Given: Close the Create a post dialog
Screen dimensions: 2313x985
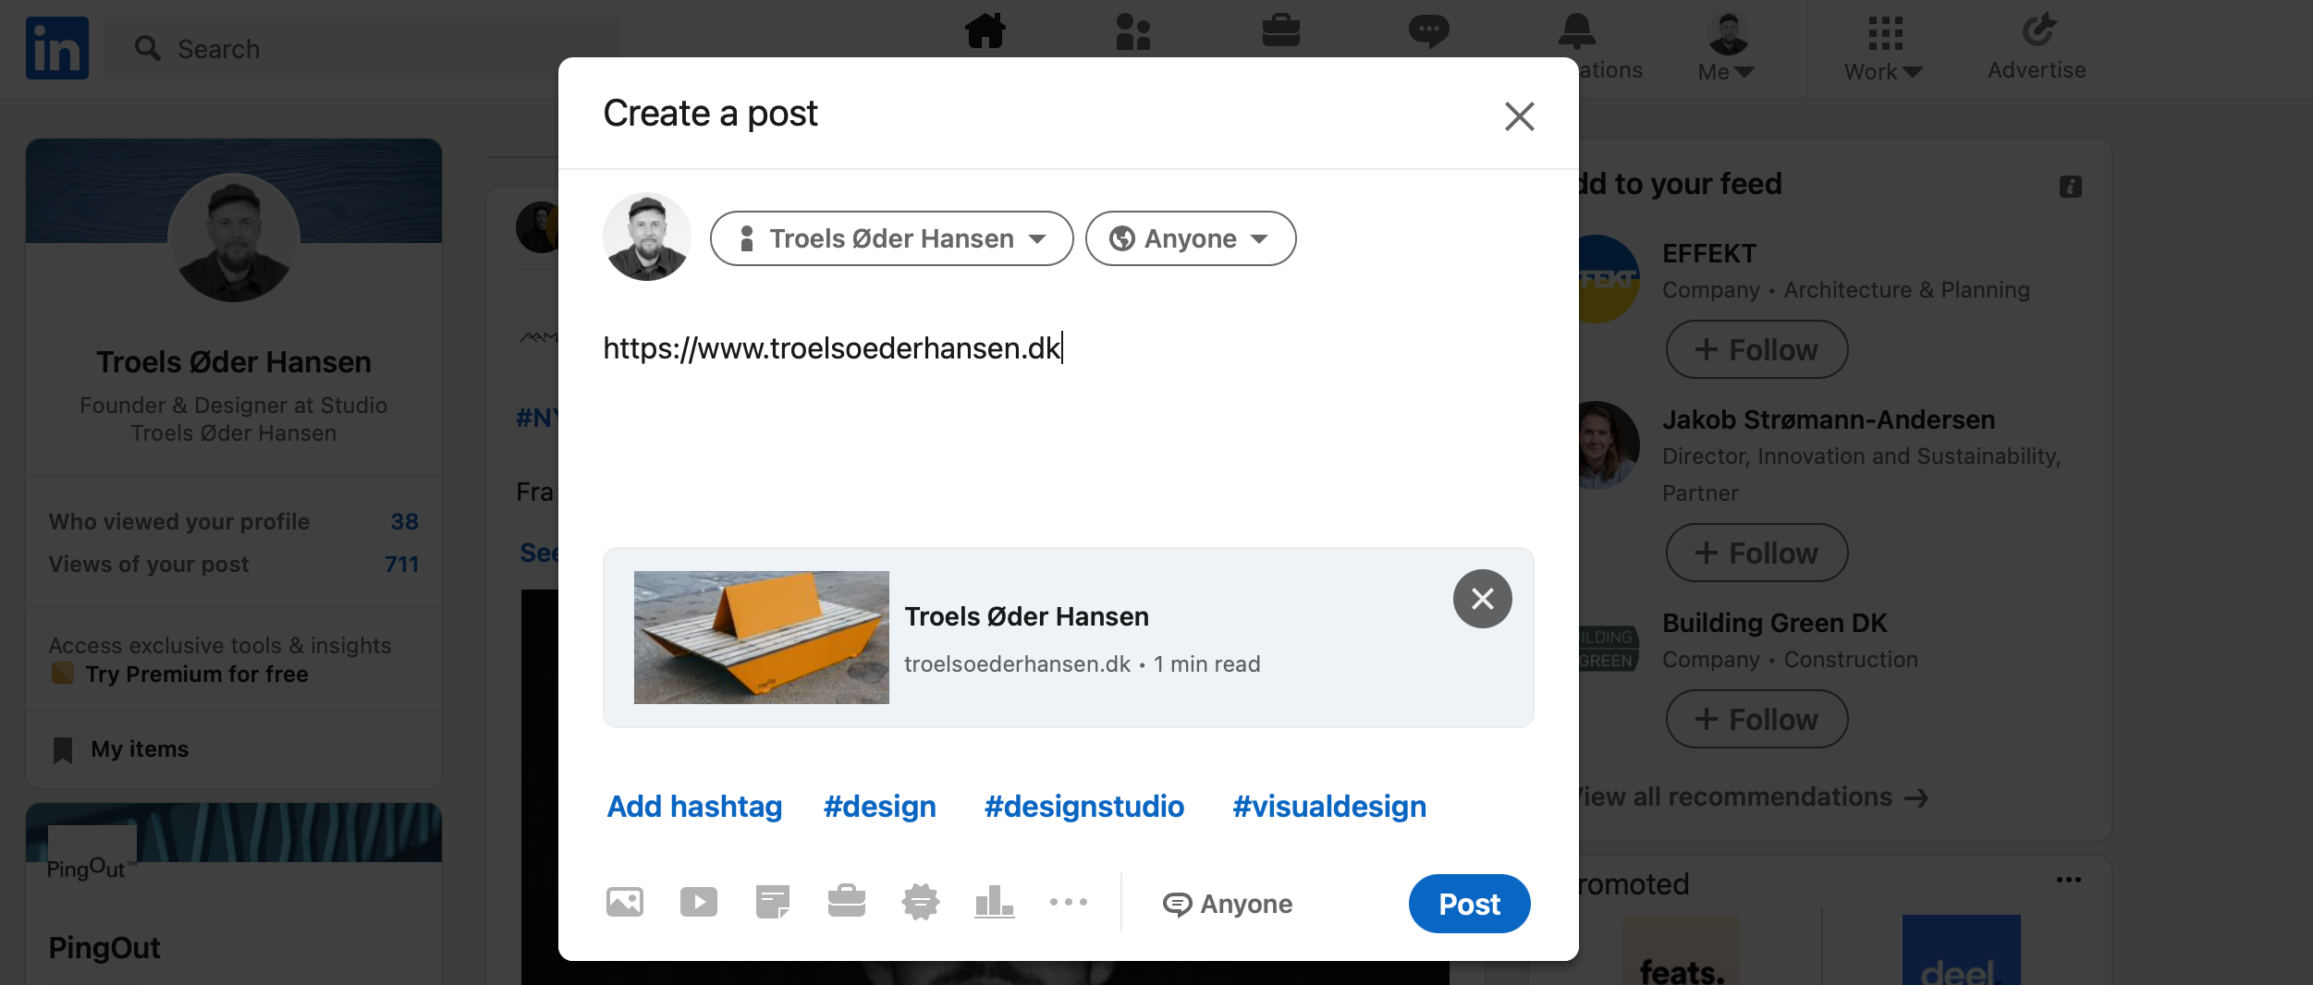Looking at the screenshot, I should (x=1519, y=116).
